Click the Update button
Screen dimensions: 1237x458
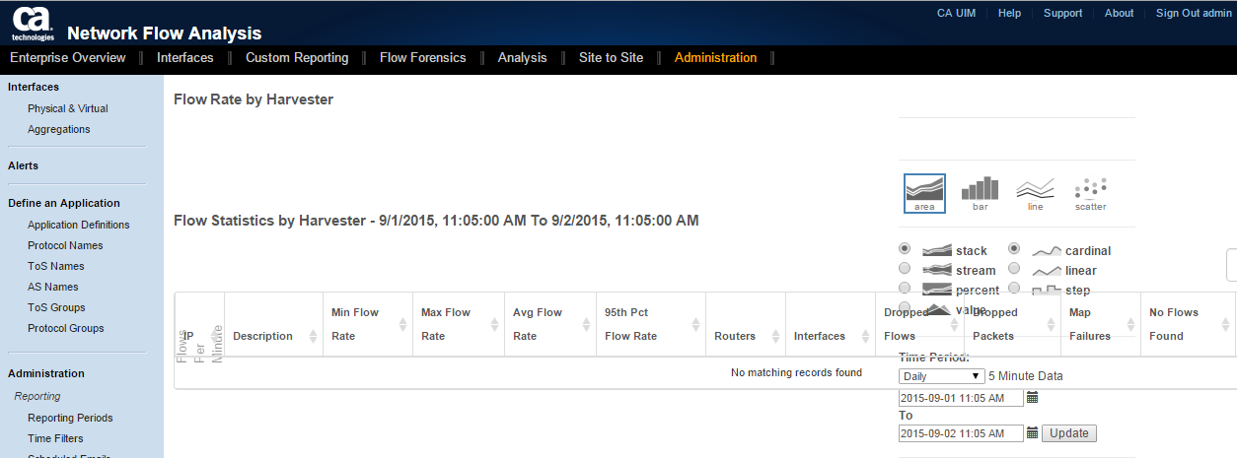pos(1068,433)
